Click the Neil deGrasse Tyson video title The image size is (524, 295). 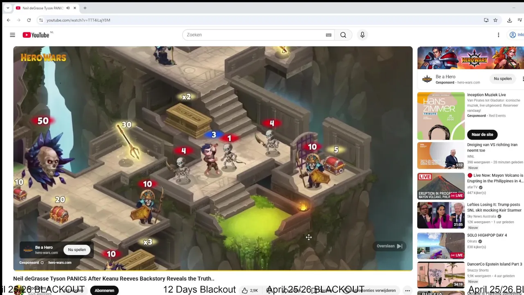[114, 279]
